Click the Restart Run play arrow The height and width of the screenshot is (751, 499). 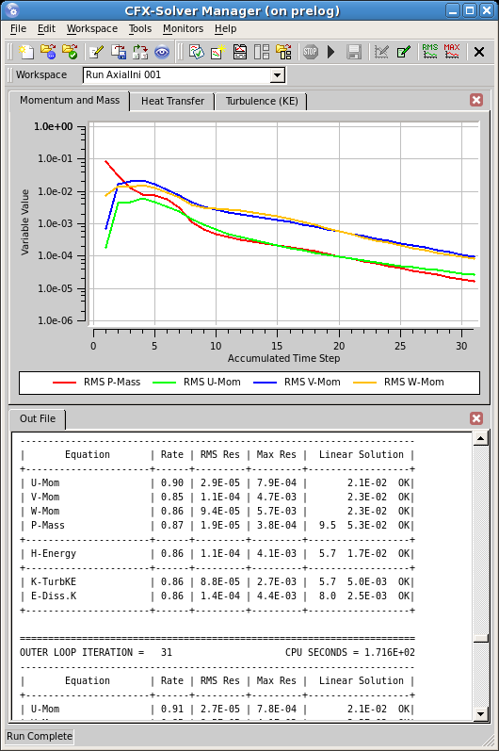click(331, 51)
